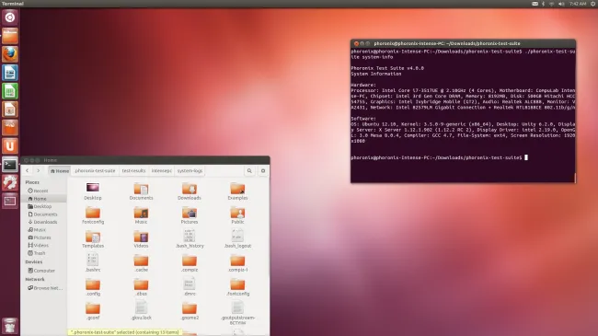Click the terminal prompt line with the cursor
Screen dimensions: 598x336
(x=440, y=157)
